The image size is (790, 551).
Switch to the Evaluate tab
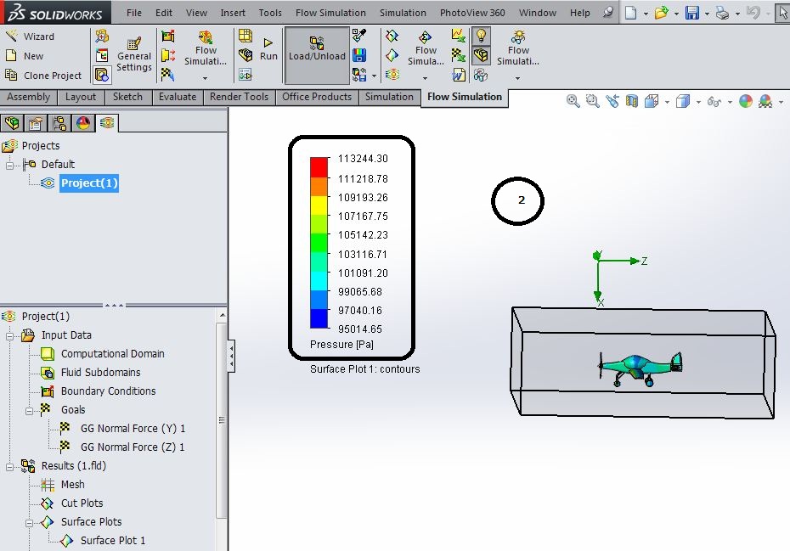tap(178, 97)
